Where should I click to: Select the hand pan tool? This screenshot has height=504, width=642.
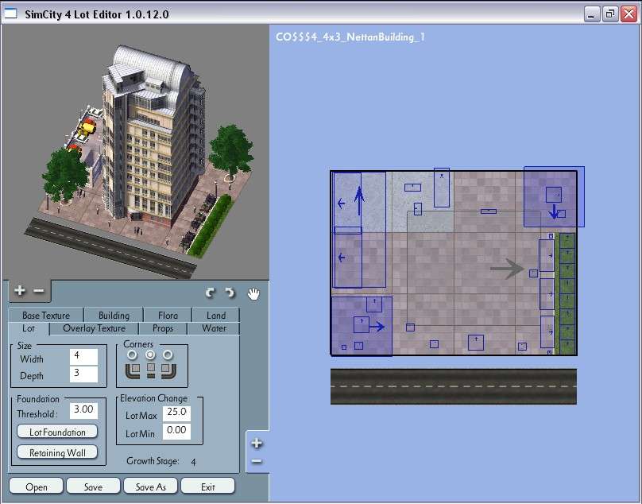[x=253, y=293]
